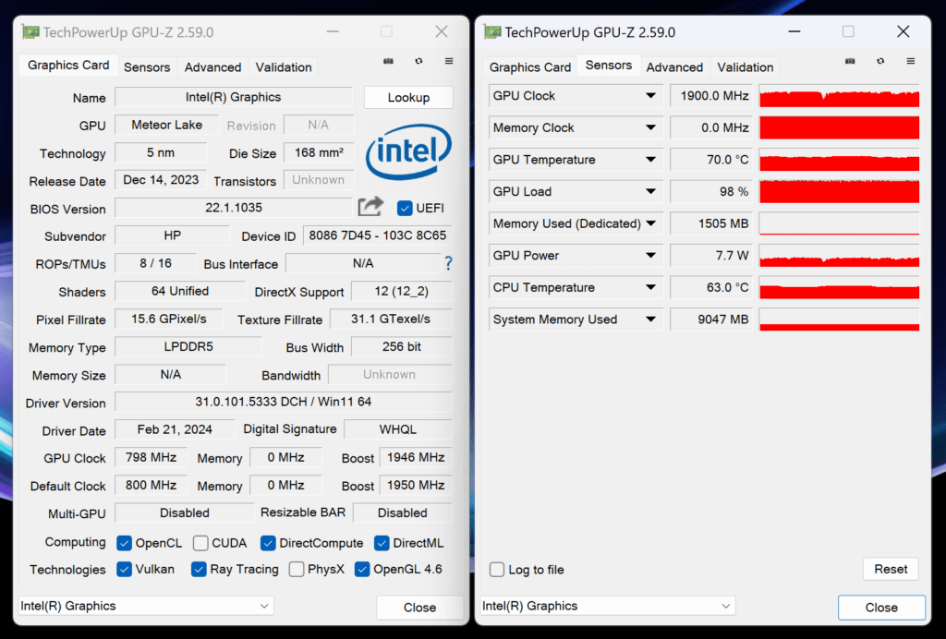Open hamburger menu in left GPU-Z window

click(449, 61)
